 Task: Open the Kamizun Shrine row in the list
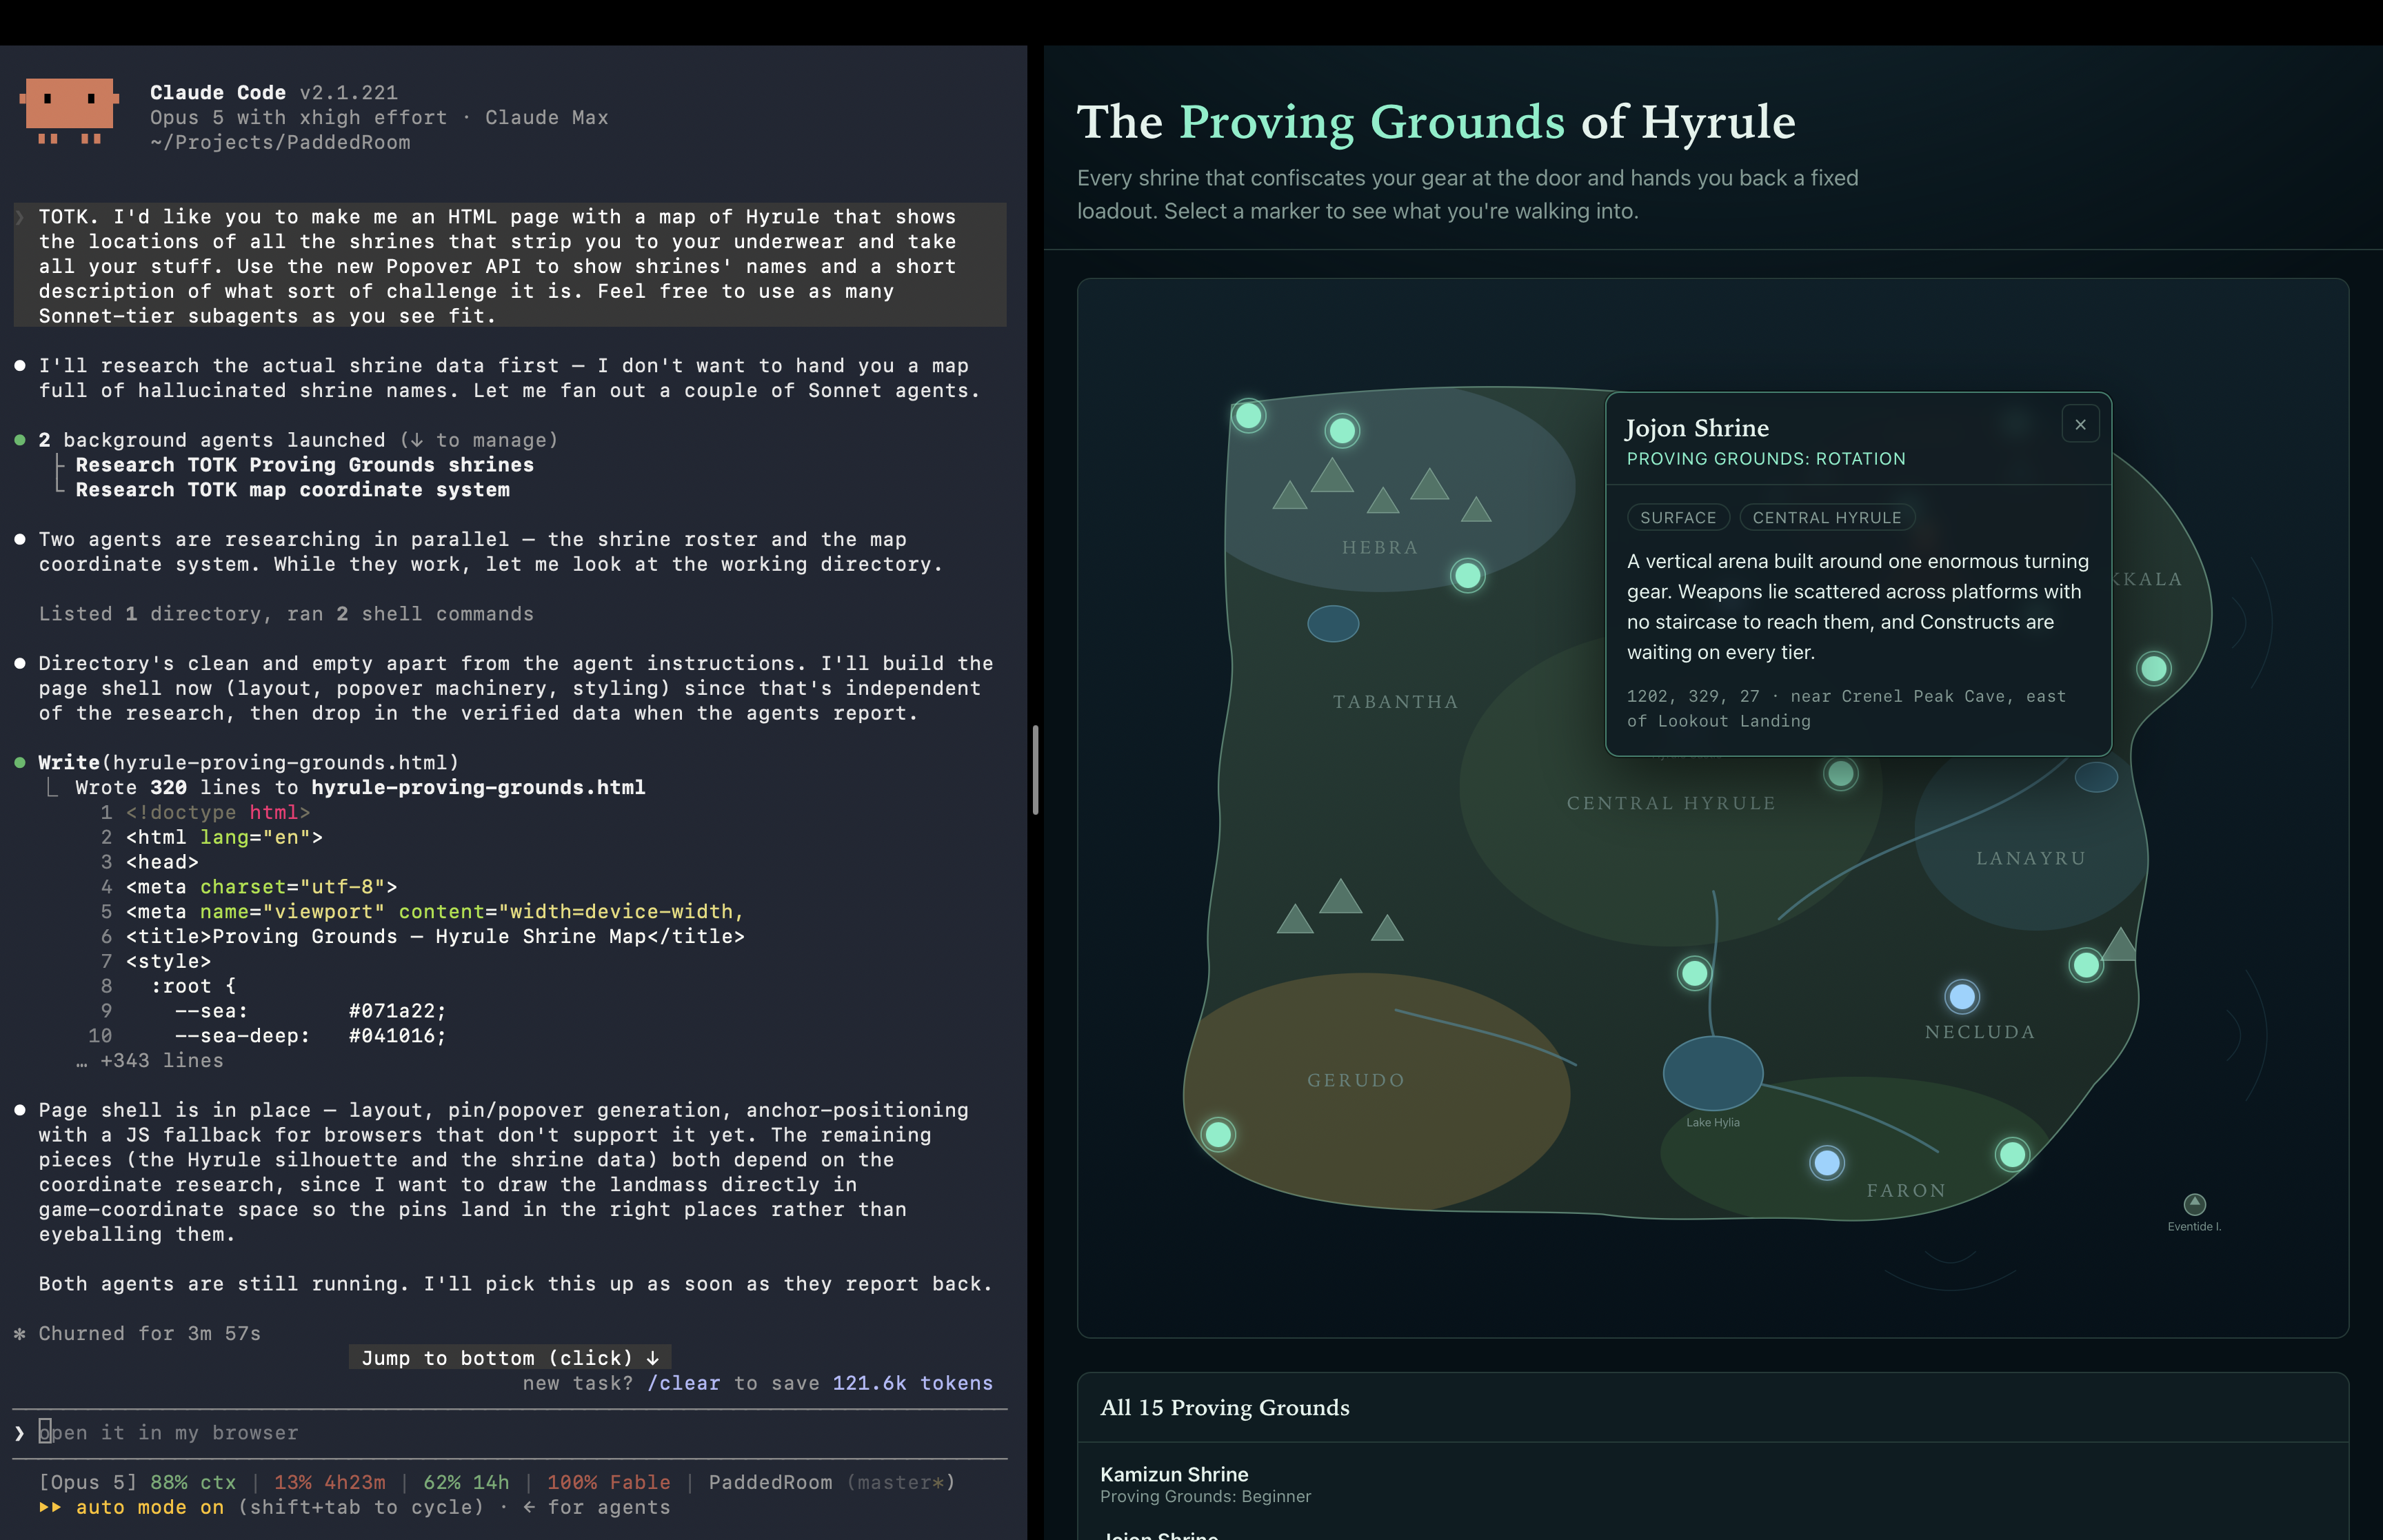coord(1712,1484)
